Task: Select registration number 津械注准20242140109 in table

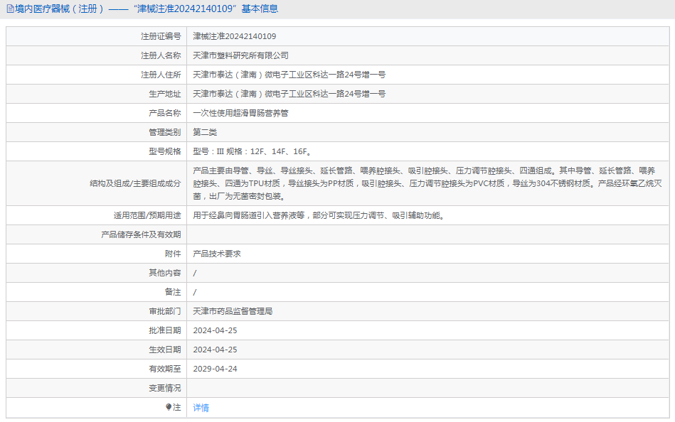Action: click(x=235, y=36)
